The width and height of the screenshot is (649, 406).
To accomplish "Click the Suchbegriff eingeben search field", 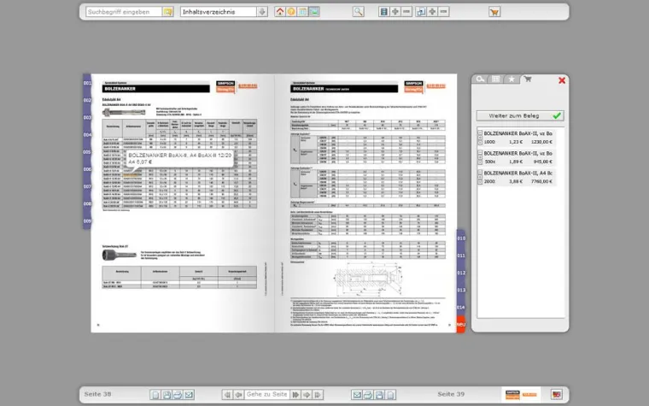I will (124, 12).
